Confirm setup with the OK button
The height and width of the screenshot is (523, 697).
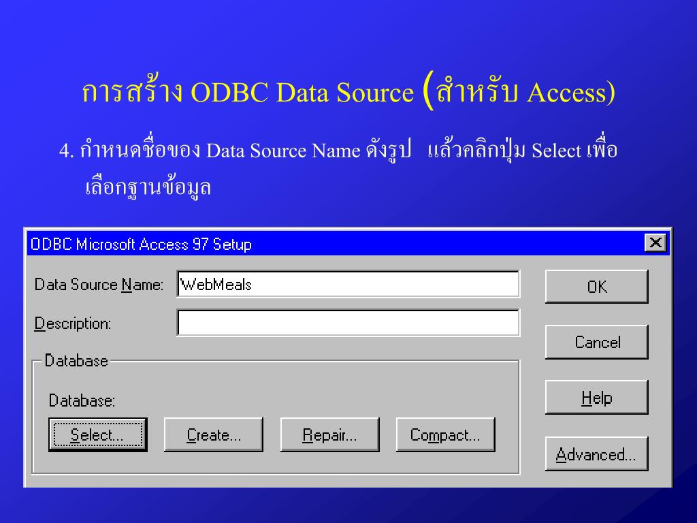pos(596,287)
